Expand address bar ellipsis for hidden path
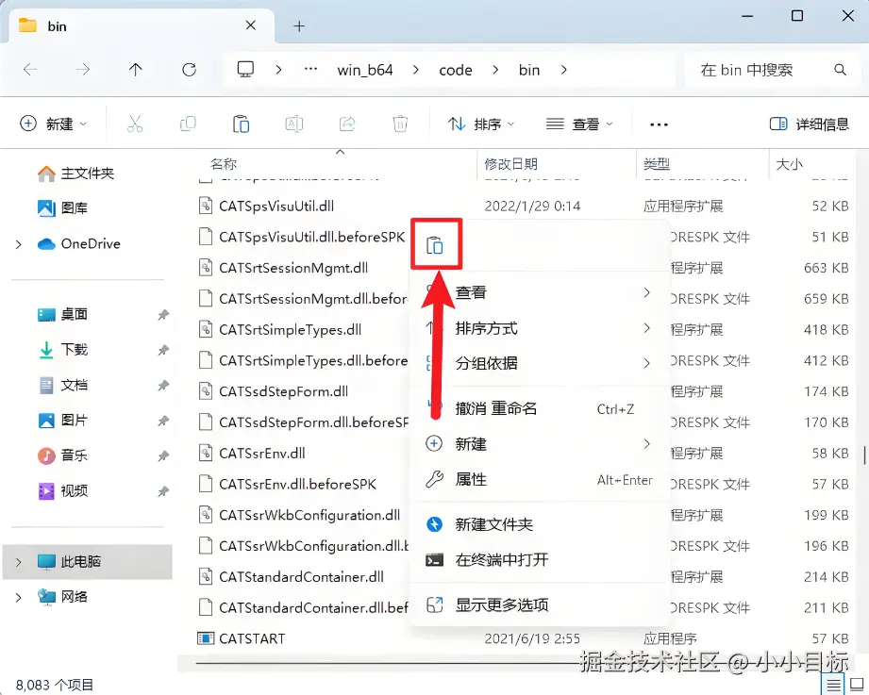Image resolution: width=869 pixels, height=695 pixels. 311,70
